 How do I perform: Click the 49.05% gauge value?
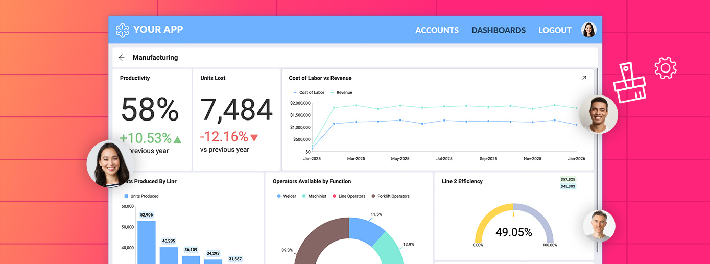click(514, 232)
